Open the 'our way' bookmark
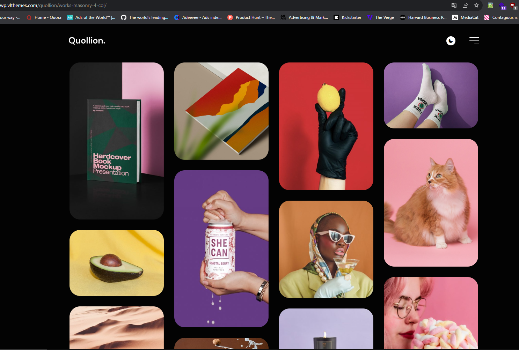The image size is (519, 350). coord(10,17)
